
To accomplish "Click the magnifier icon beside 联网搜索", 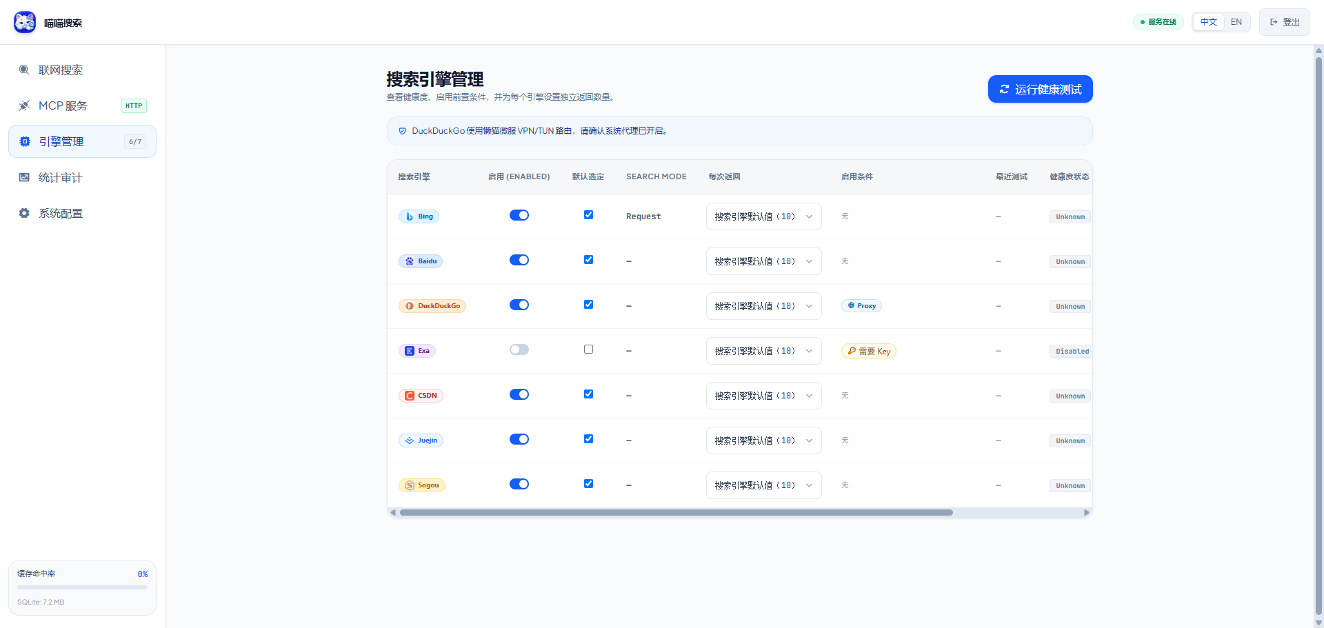I will click(x=24, y=70).
